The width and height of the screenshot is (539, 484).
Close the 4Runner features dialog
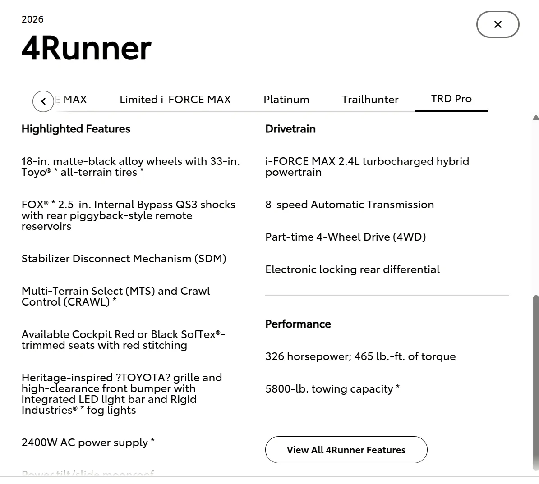[x=498, y=24]
